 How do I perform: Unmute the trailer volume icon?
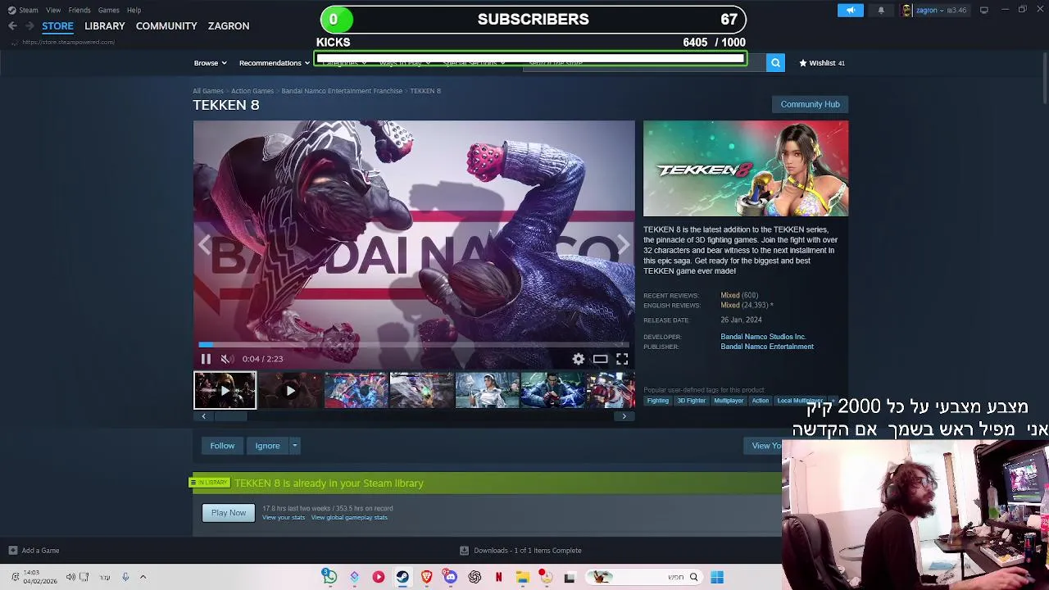coord(227,359)
